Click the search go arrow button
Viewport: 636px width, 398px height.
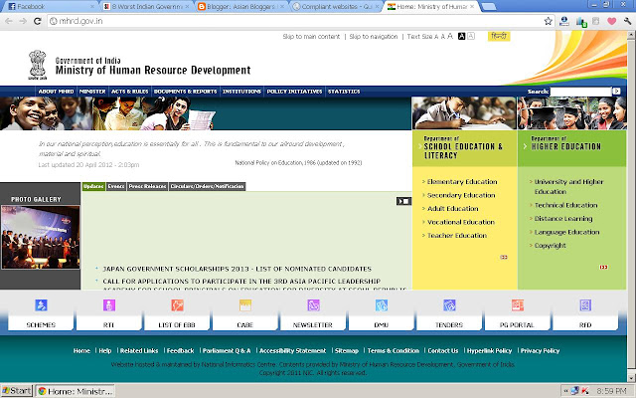click(616, 92)
